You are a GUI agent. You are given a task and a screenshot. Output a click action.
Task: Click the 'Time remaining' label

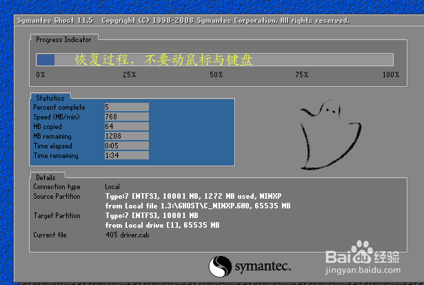pyautogui.click(x=56, y=156)
